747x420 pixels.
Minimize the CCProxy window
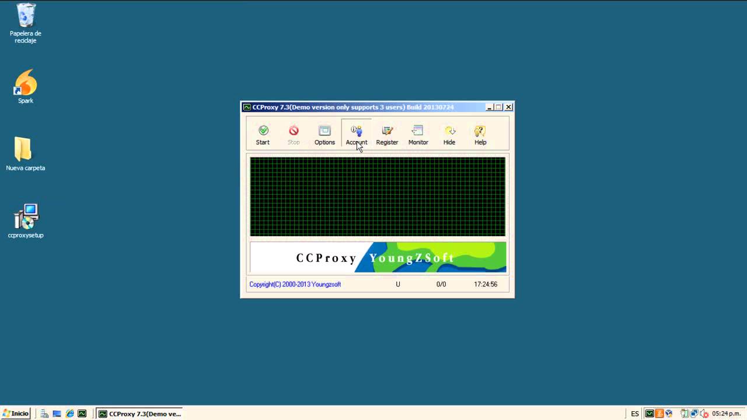[x=489, y=107]
